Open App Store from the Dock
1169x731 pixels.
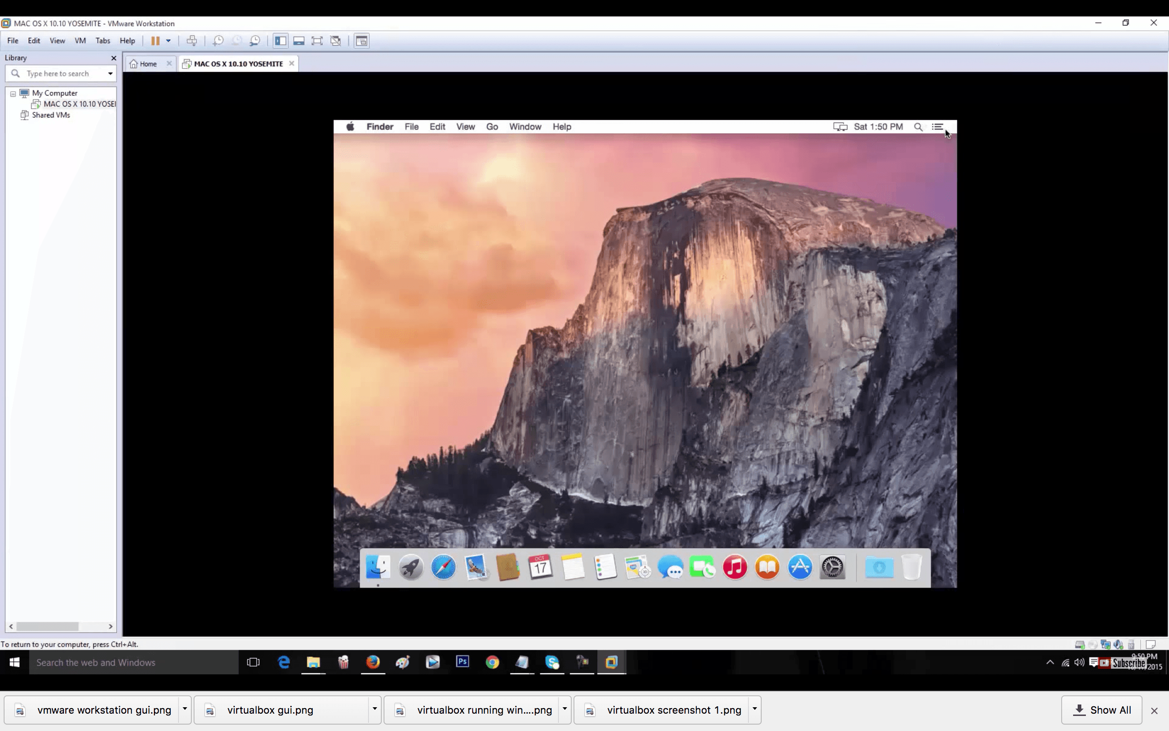point(800,567)
